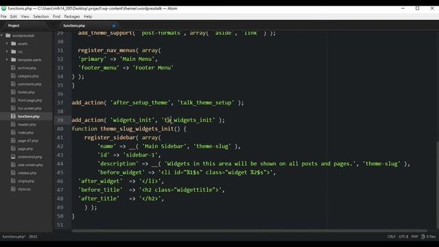The image size is (439, 247).
Task: Click 'talk_theme_setup' text on line 37
Action: (206, 102)
